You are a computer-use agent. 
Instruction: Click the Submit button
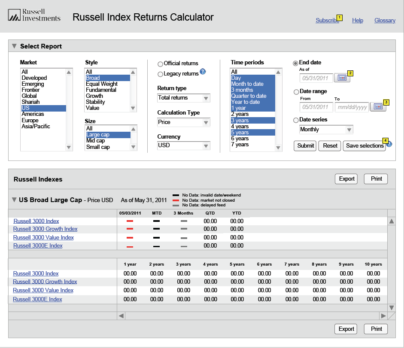pos(305,145)
